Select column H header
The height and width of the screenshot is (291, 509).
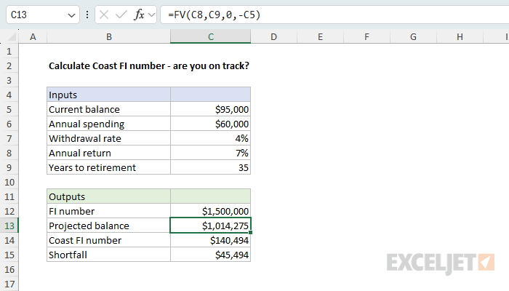click(x=460, y=36)
